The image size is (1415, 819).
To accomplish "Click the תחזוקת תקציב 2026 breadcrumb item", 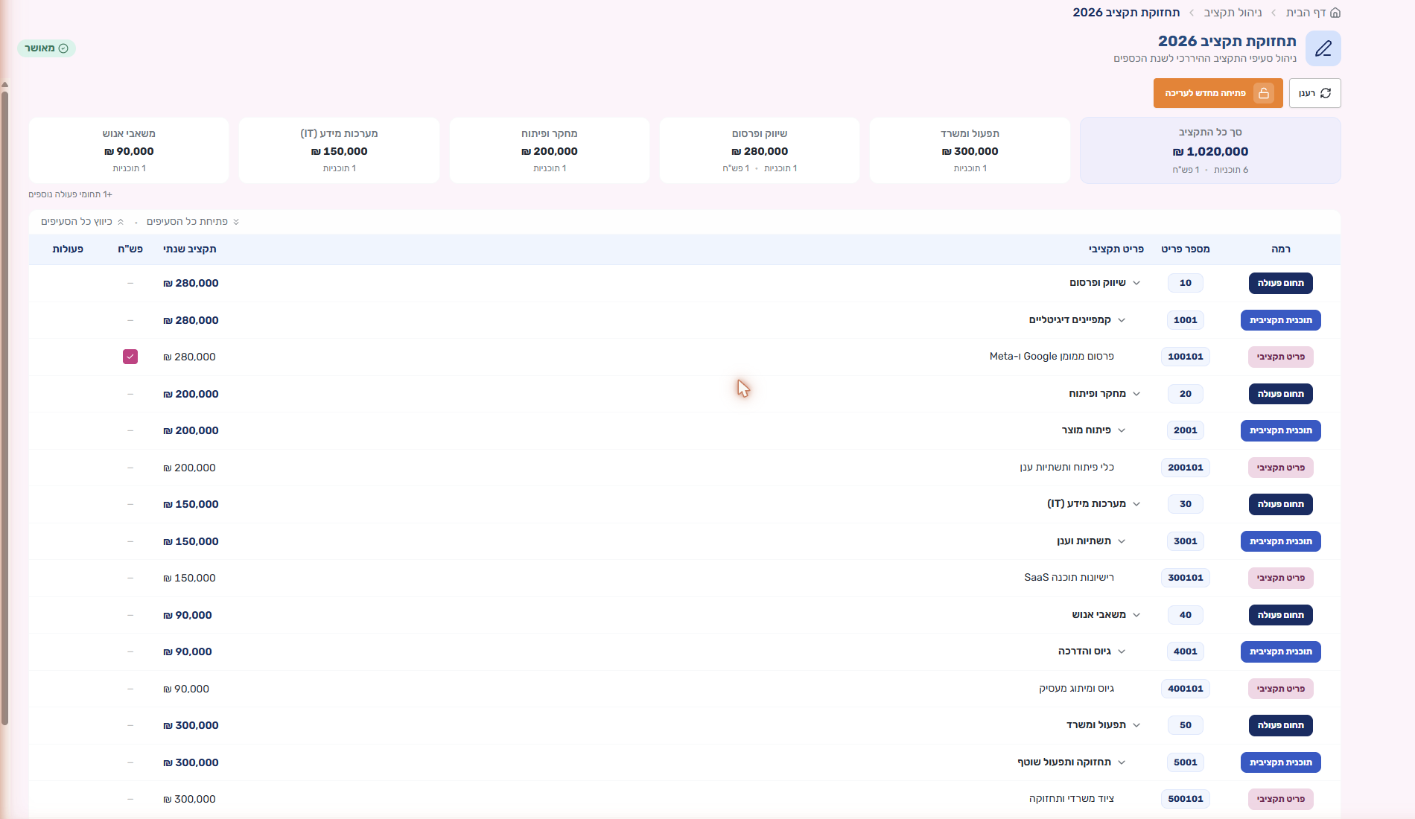I will point(1126,13).
